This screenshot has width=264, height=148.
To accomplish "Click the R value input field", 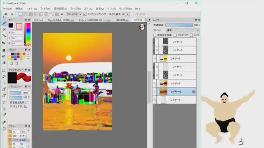I will (16, 33).
